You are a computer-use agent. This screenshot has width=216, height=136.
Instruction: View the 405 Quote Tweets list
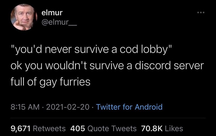(x=103, y=128)
